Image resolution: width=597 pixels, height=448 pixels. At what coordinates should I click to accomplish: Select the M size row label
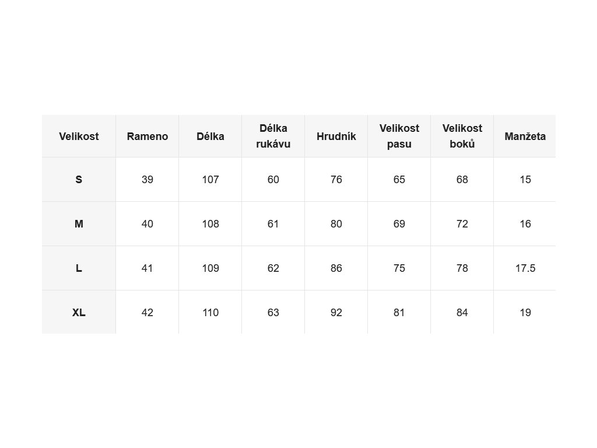pos(79,224)
